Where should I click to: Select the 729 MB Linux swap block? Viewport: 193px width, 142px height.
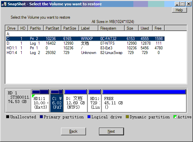click(95, 101)
